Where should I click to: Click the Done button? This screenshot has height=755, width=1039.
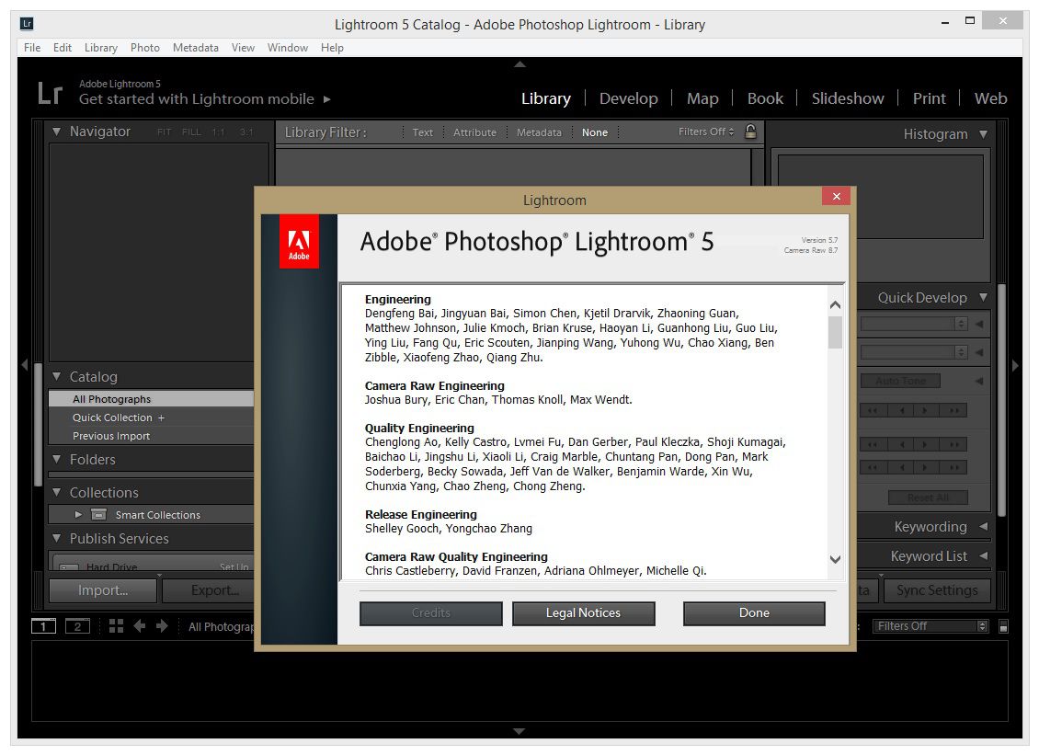[754, 613]
